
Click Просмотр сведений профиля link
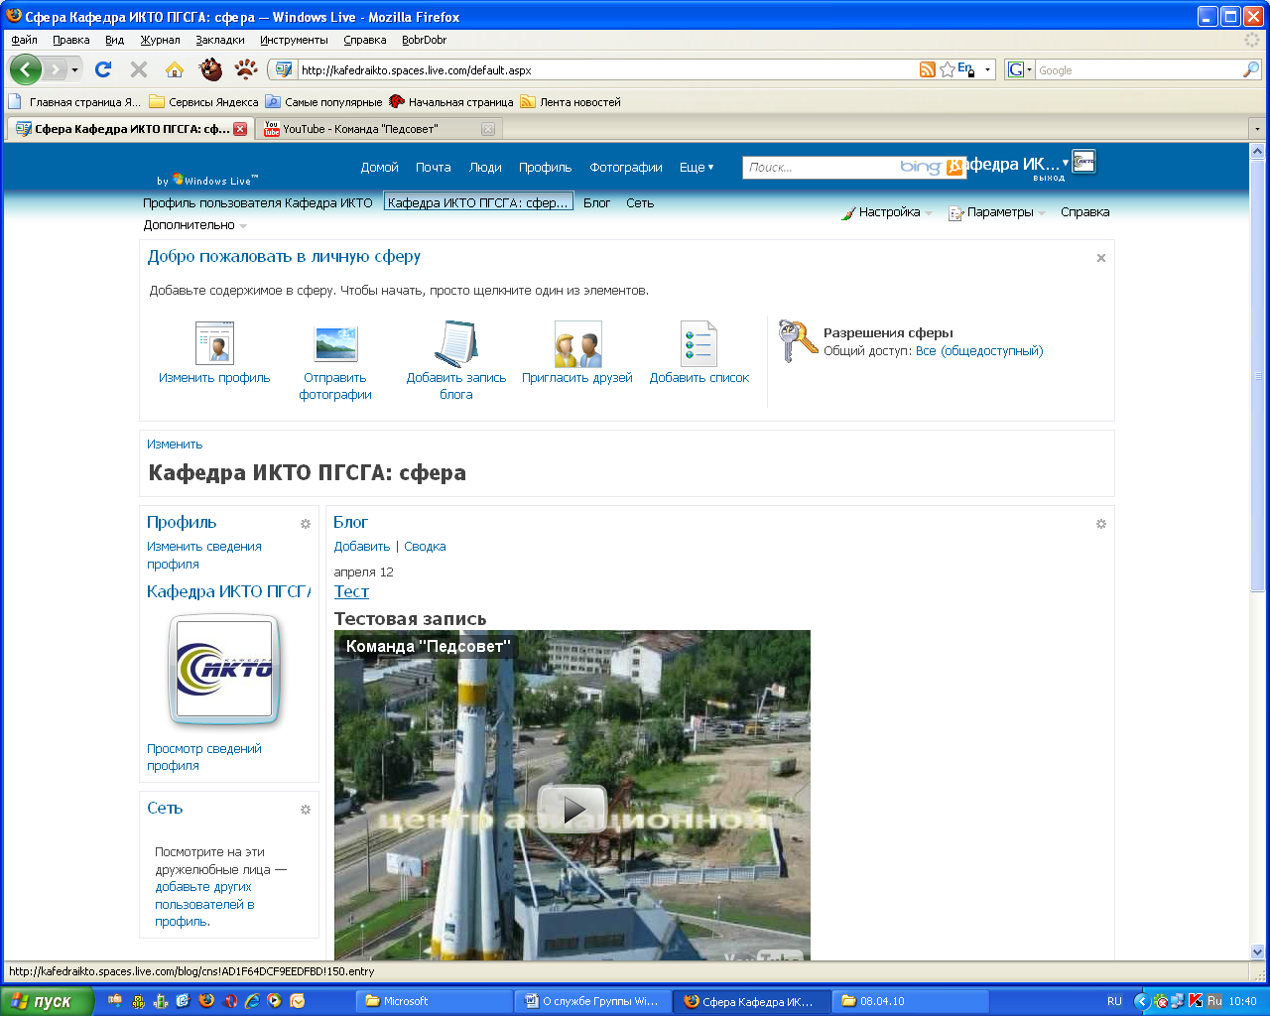click(x=204, y=757)
